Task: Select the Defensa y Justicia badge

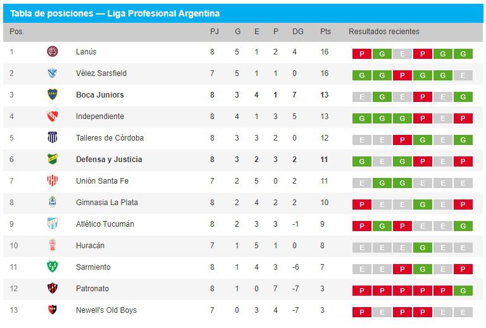Action: pyautogui.click(x=53, y=159)
